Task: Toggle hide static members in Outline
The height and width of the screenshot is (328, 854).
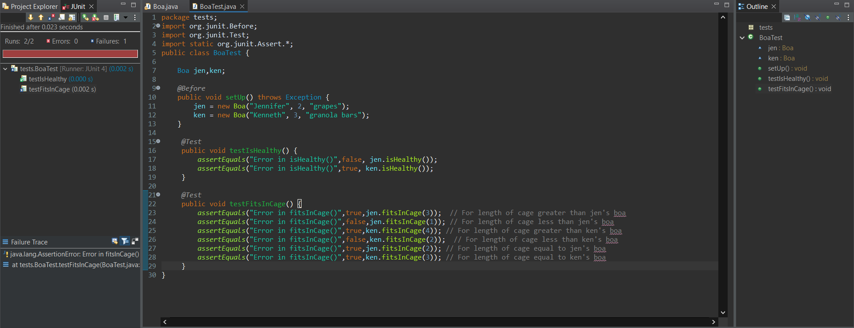Action: point(818,17)
